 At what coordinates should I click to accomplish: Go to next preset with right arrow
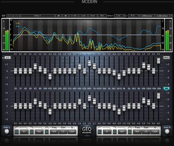pyautogui.click(x=66, y=16)
